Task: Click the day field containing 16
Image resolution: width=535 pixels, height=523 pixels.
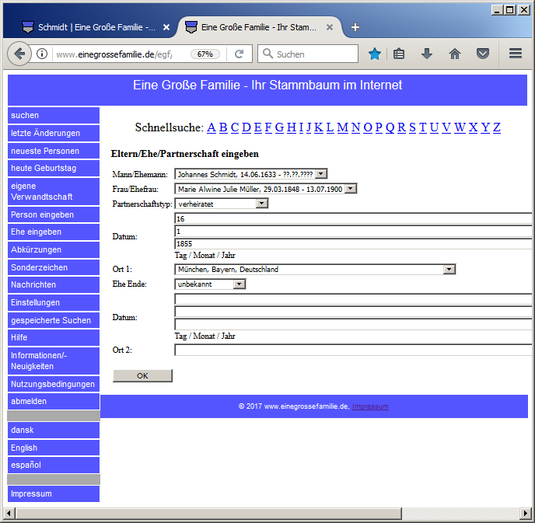Action: (353, 218)
